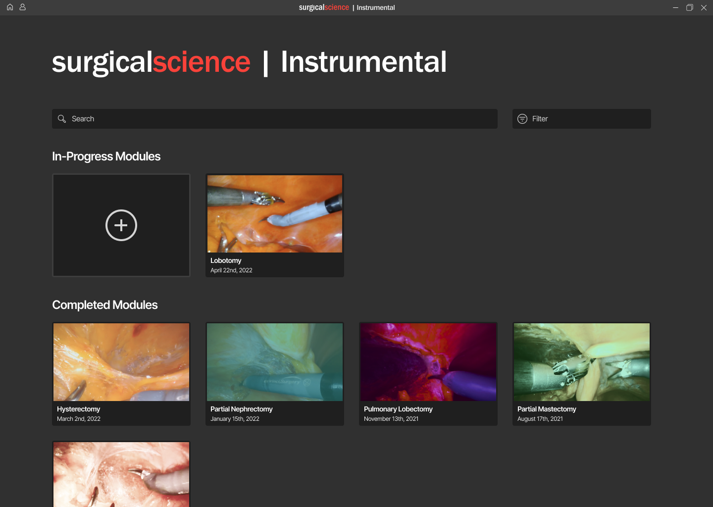Click the Partial Mastectomy title text

pos(547,409)
